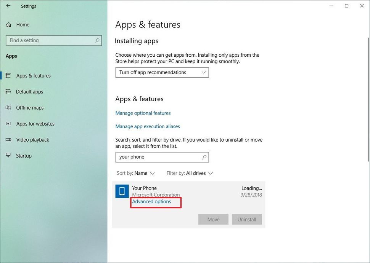Click the Installing apps heading
The height and width of the screenshot is (263, 370).
coord(137,41)
